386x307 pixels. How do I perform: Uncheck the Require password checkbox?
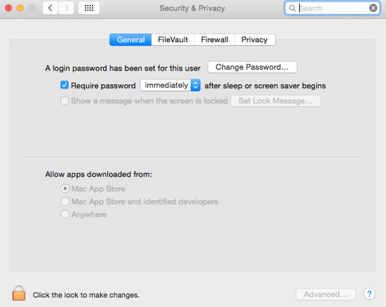click(64, 85)
